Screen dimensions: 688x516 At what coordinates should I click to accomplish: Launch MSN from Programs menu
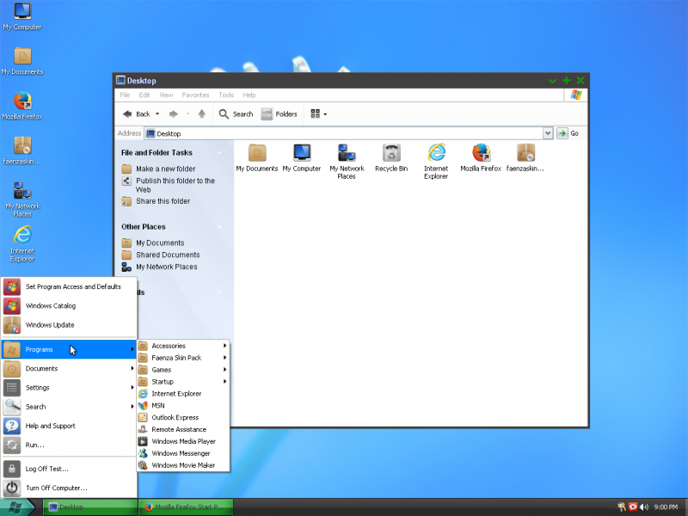pyautogui.click(x=183, y=406)
